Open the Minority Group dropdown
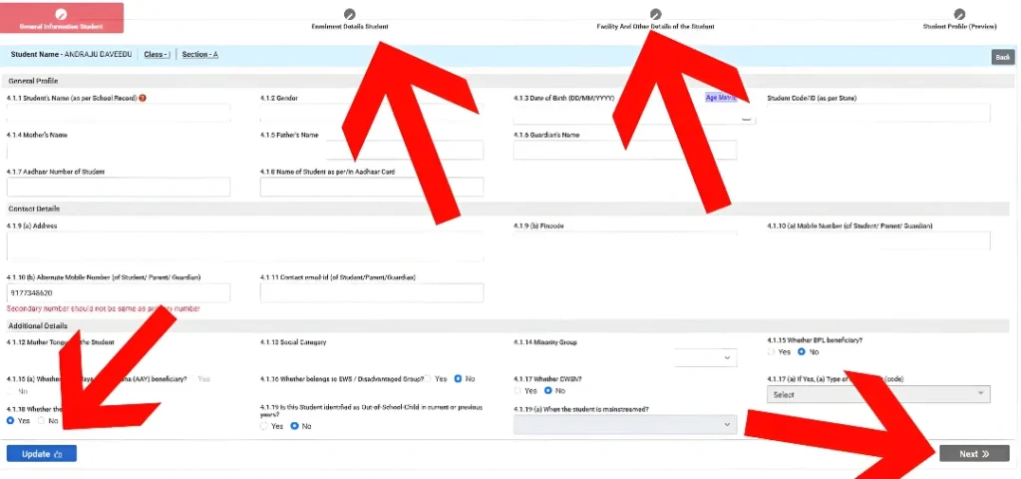The width and height of the screenshot is (1021, 479). [x=705, y=357]
